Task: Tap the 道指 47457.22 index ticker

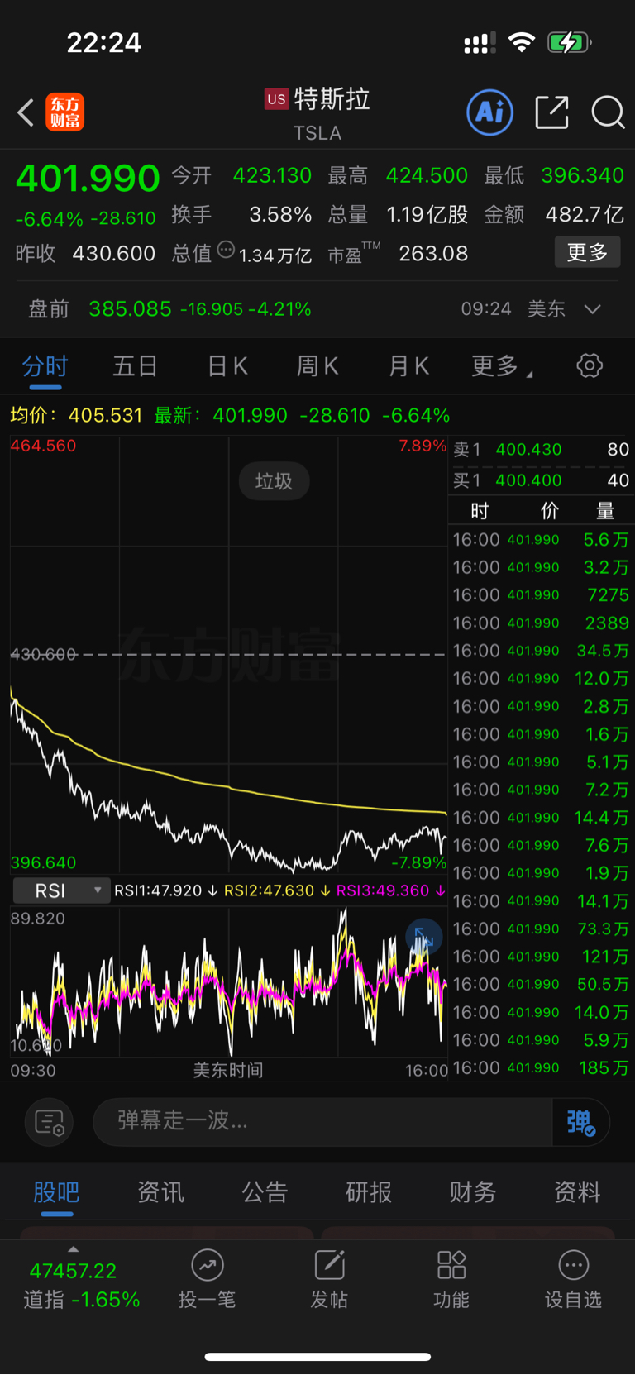Action: click(81, 1285)
